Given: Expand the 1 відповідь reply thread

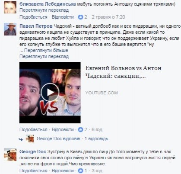Looking at the screenshot, I should (96, 139).
